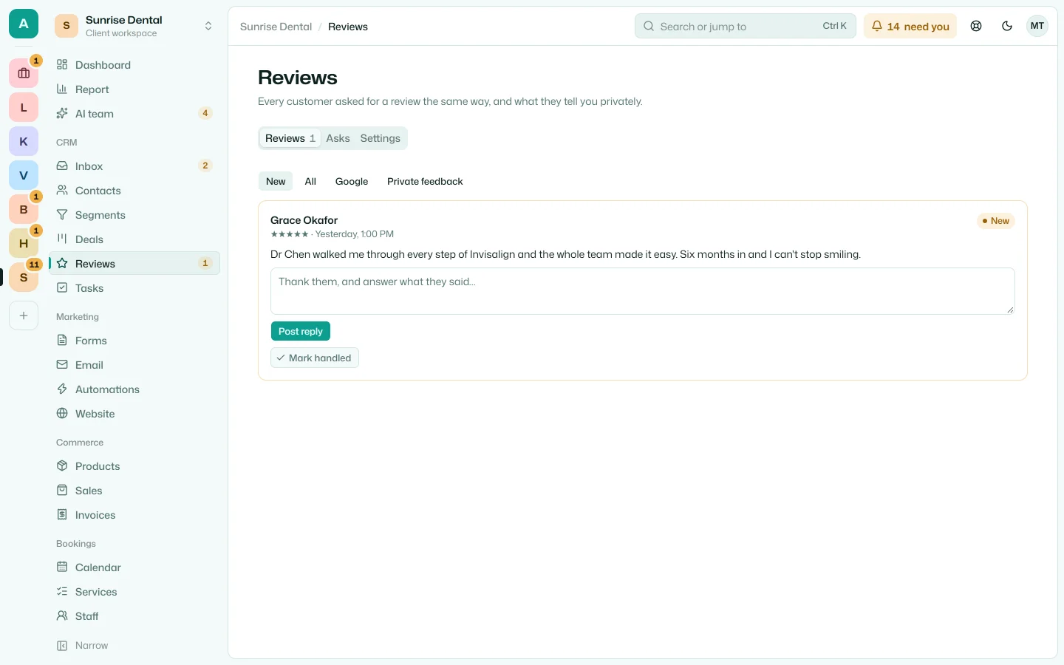1064x665 pixels.
Task: Filter reviews by Google
Action: pos(352,181)
